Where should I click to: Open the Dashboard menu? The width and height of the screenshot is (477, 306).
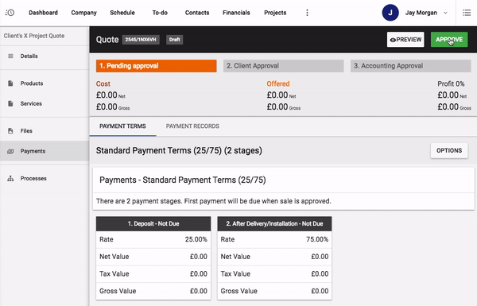pos(43,13)
